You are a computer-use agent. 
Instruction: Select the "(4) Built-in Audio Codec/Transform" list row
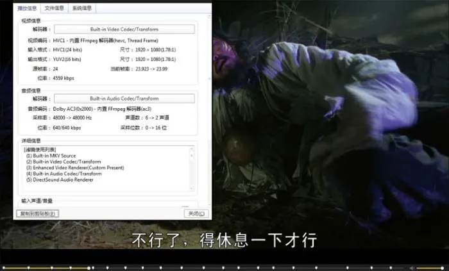tap(64, 174)
